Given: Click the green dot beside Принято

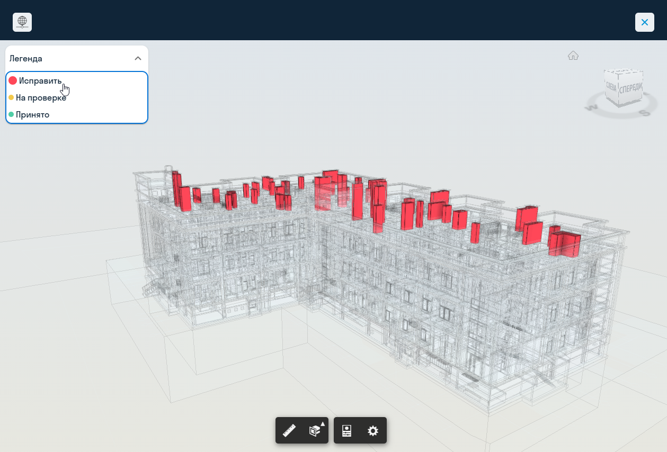Looking at the screenshot, I should click(11, 115).
